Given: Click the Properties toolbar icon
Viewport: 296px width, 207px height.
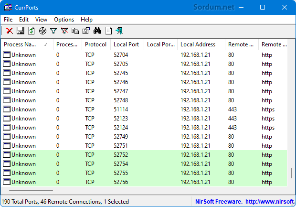Looking at the screenshot, I should (86, 31).
